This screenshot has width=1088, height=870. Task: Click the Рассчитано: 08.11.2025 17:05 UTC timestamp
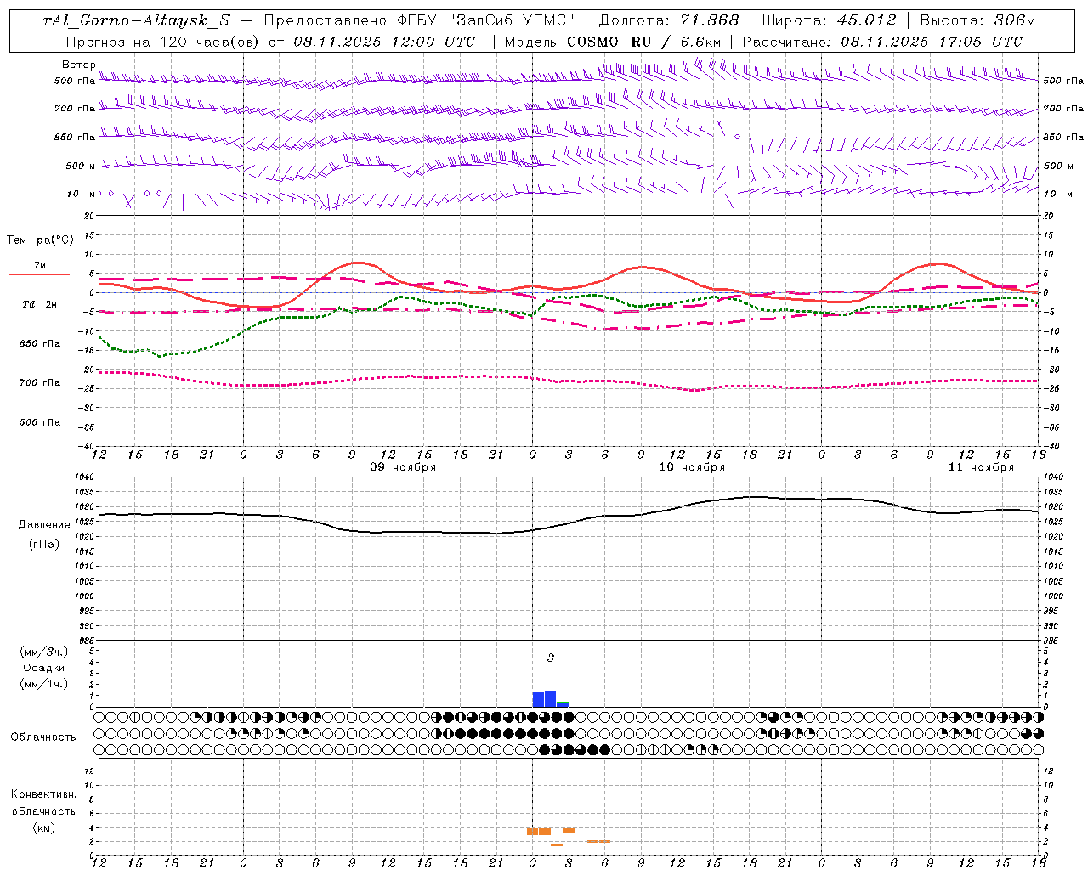pos(882,42)
